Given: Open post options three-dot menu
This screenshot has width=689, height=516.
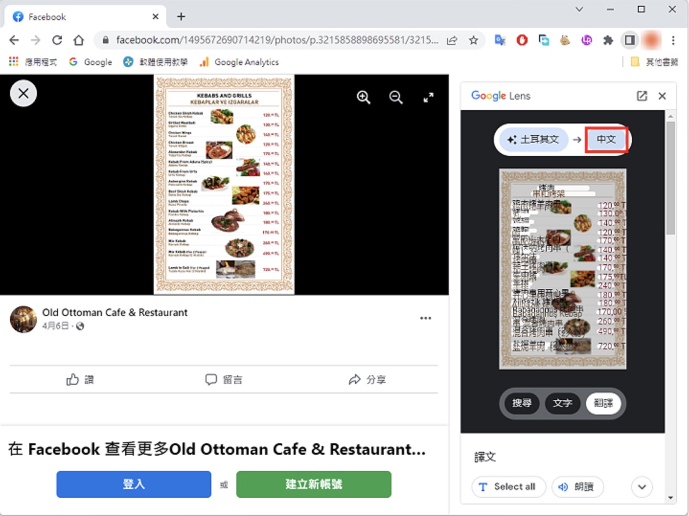Looking at the screenshot, I should (425, 318).
